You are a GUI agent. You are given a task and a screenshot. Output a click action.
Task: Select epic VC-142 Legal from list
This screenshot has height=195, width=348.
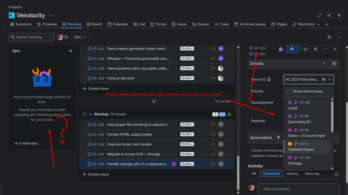[x=307, y=105]
